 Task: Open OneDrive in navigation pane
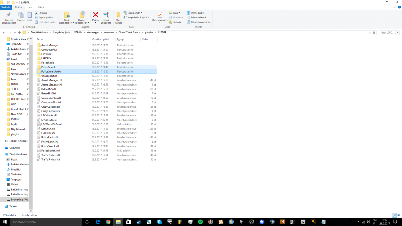14,148
